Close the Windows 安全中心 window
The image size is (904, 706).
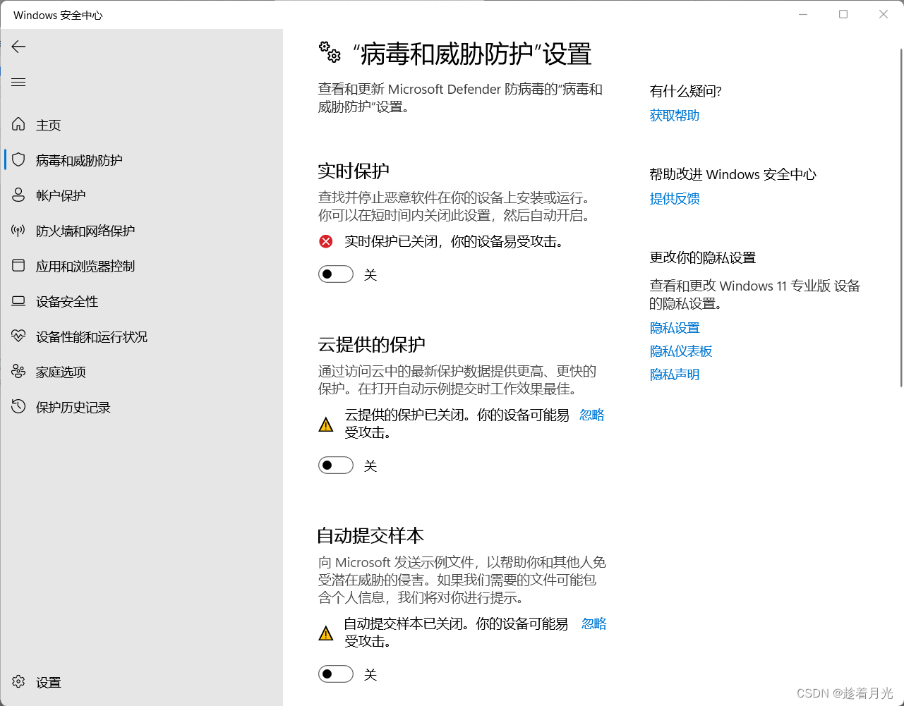884,14
